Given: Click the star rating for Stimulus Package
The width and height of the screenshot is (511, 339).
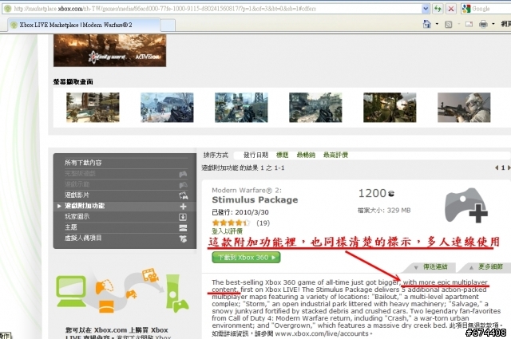Looking at the screenshot, I should coord(231,223).
